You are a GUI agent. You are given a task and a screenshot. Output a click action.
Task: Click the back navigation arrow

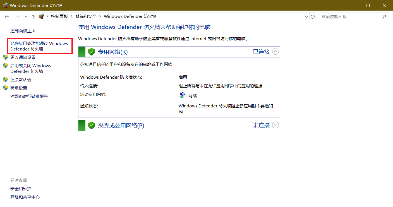[7, 17]
